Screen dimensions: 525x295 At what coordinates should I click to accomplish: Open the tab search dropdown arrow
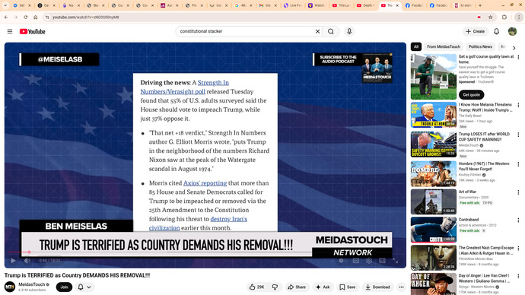click(x=5, y=5)
